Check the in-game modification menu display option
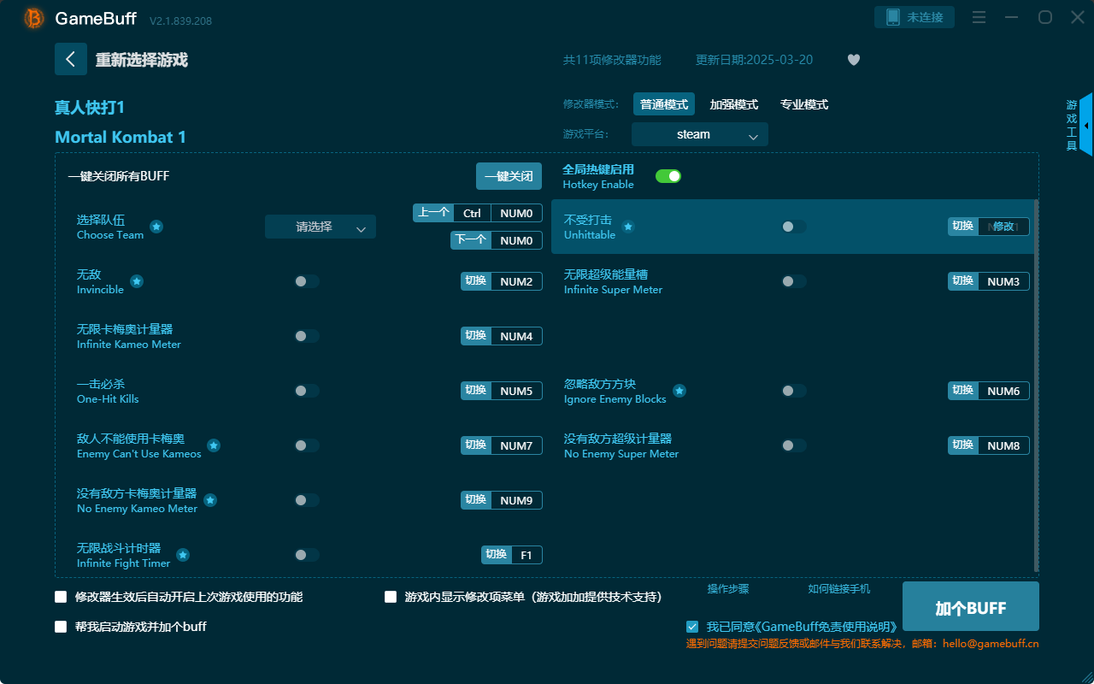This screenshot has width=1094, height=684. (x=390, y=597)
